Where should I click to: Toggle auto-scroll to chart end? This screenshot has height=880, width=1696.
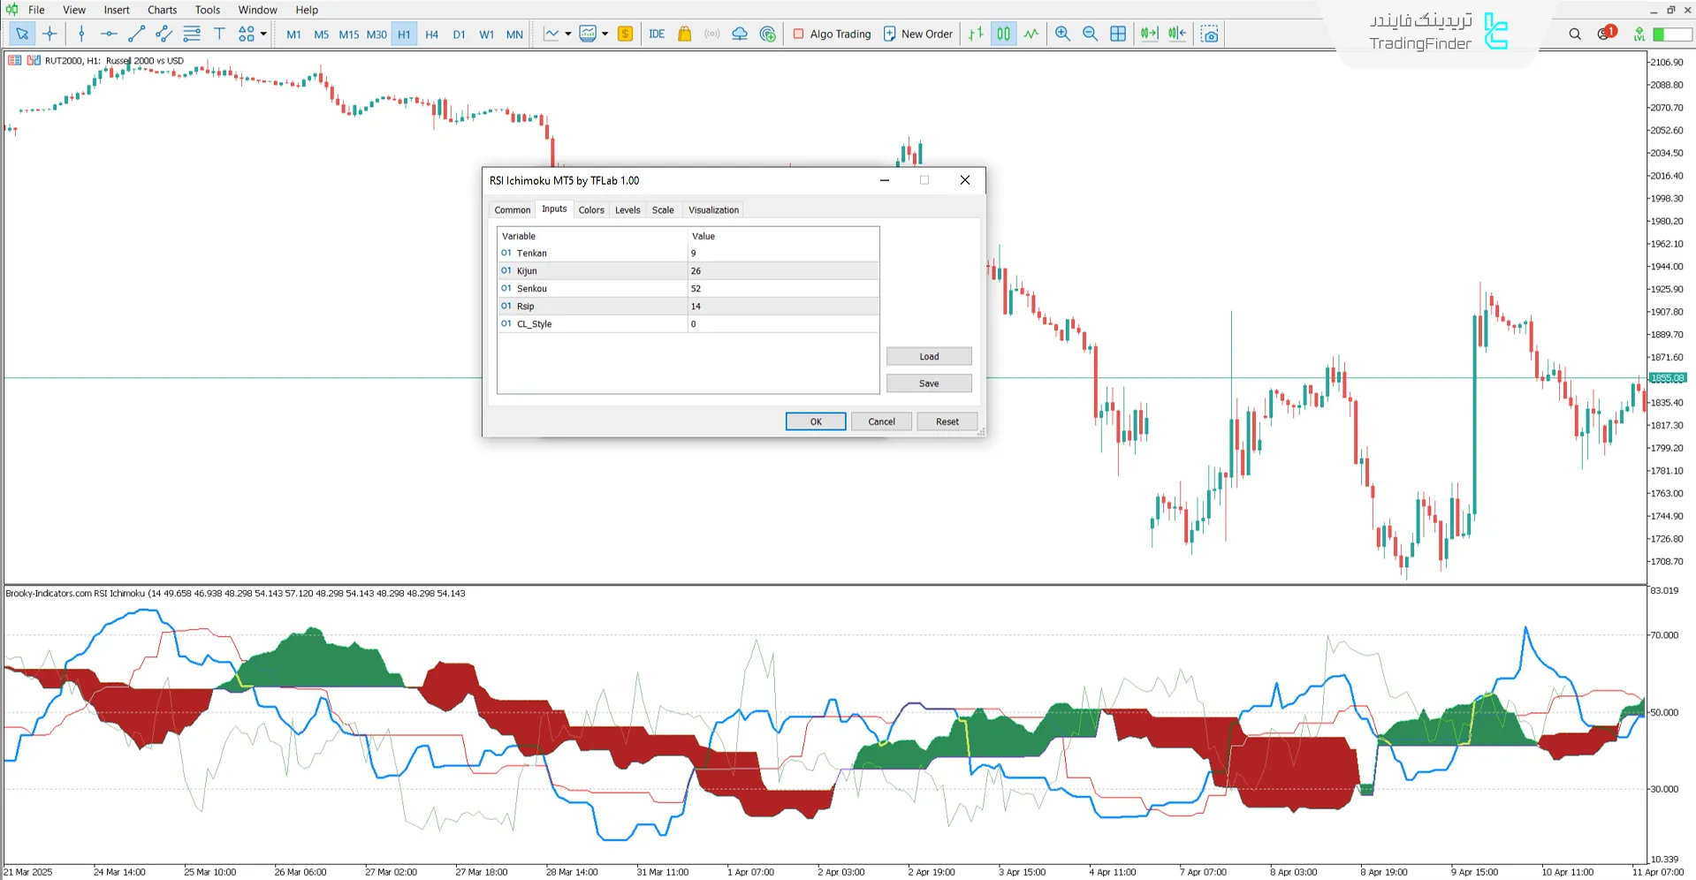1149,34
